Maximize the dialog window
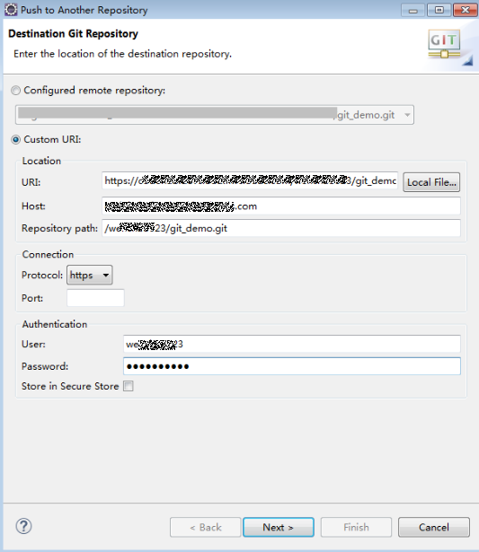479x552 pixels. pyautogui.click(x=439, y=10)
